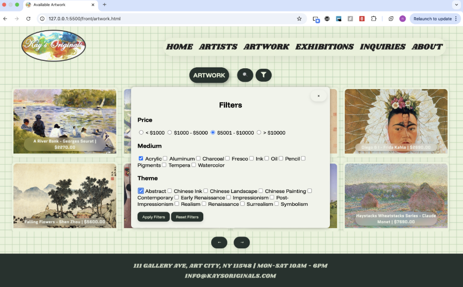Click the info@kaysoriginals.com email text
Screen dimensions: 463x287
[x=231, y=276]
